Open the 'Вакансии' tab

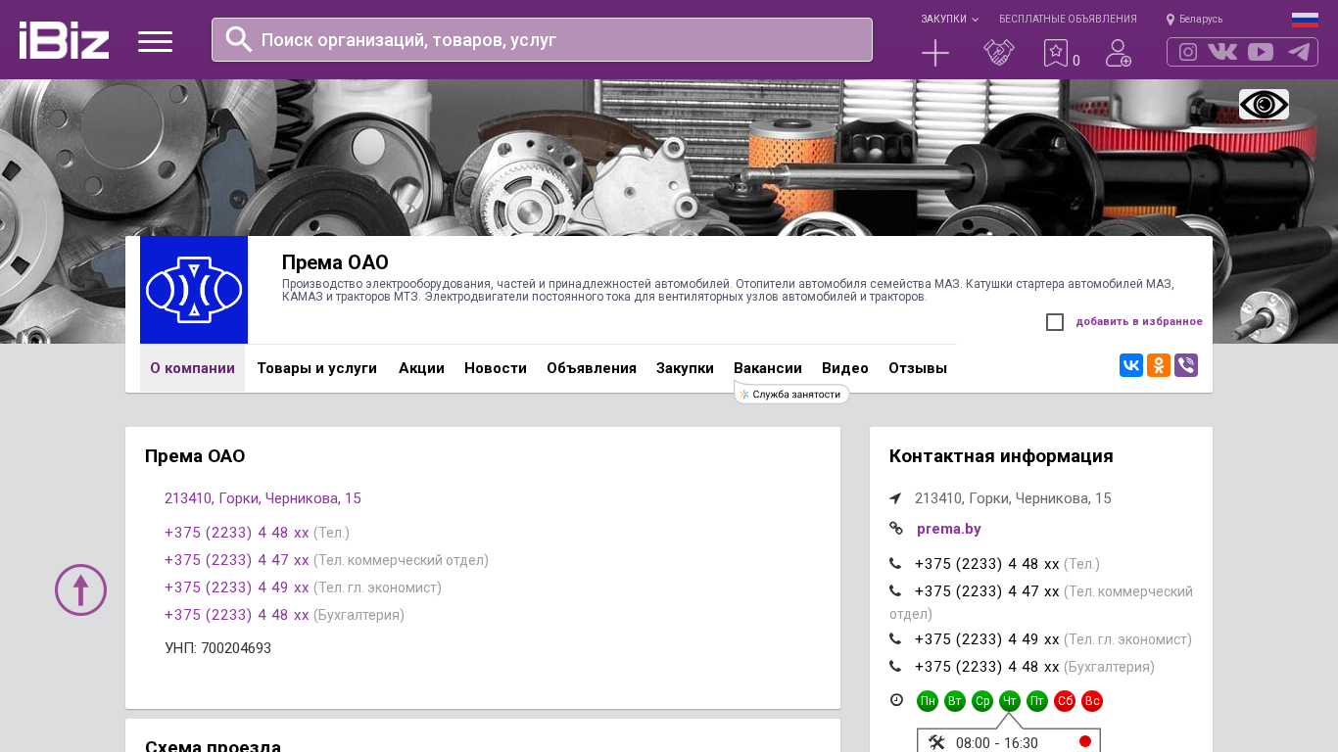point(767,368)
